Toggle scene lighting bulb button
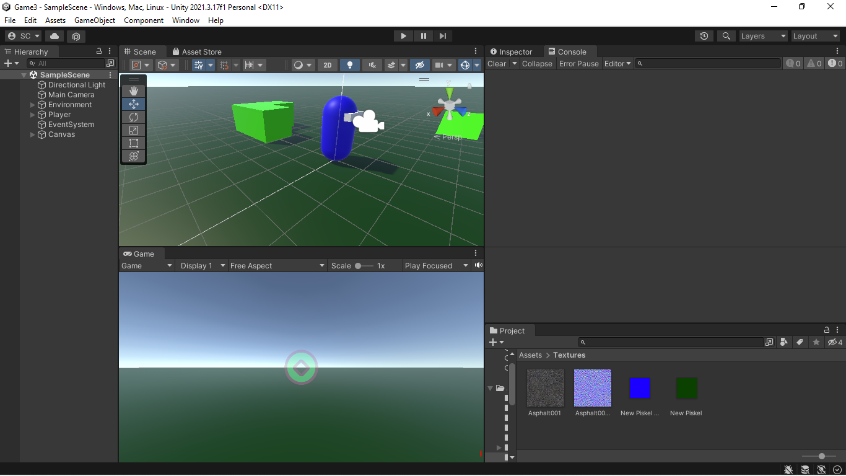This screenshot has height=476, width=846. point(350,65)
